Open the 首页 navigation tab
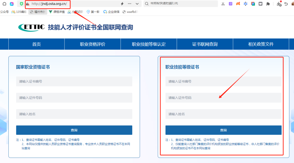Screen dimensions: 294x163 36,44
